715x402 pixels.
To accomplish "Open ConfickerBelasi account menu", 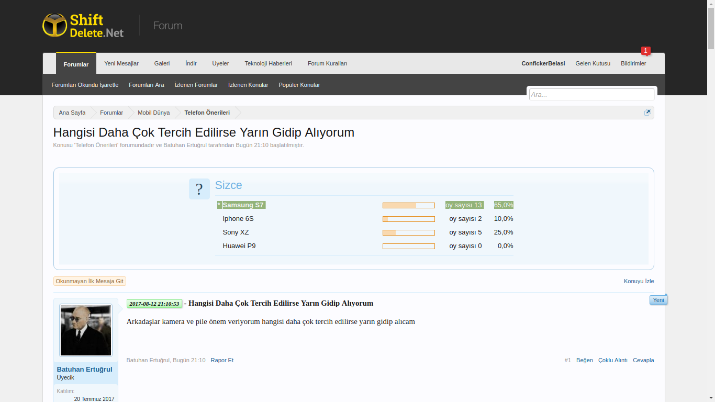I will coord(543,63).
